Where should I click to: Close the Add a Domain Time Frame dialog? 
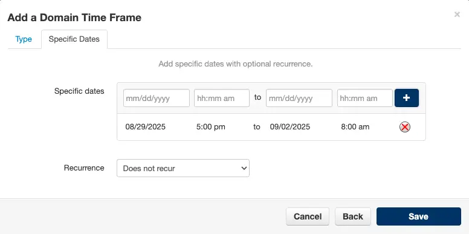point(457,15)
